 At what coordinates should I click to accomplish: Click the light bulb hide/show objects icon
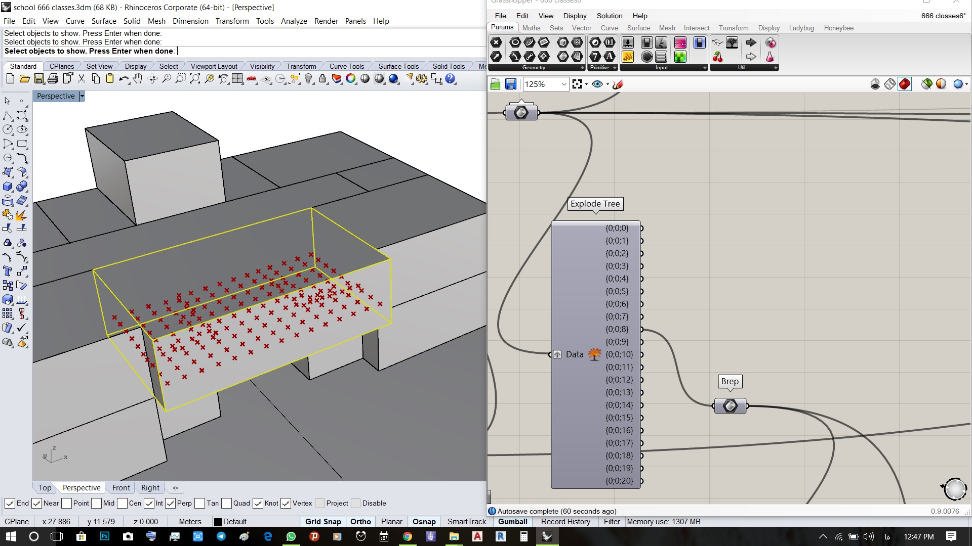pos(308,79)
